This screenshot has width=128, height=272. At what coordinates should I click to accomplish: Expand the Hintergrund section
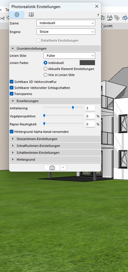coord(55,159)
